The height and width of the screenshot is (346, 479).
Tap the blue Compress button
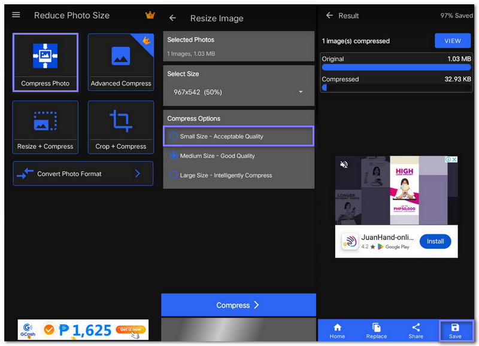(238, 305)
